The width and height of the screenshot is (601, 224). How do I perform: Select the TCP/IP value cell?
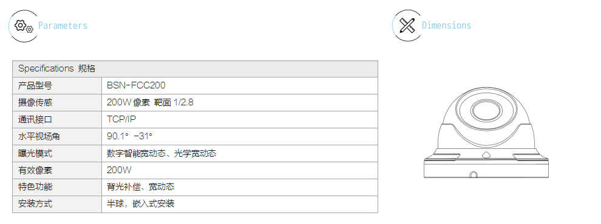pos(240,120)
